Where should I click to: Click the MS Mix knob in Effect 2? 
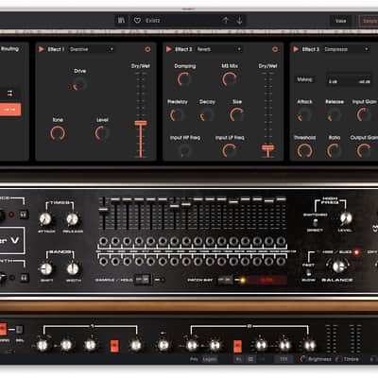(230, 78)
